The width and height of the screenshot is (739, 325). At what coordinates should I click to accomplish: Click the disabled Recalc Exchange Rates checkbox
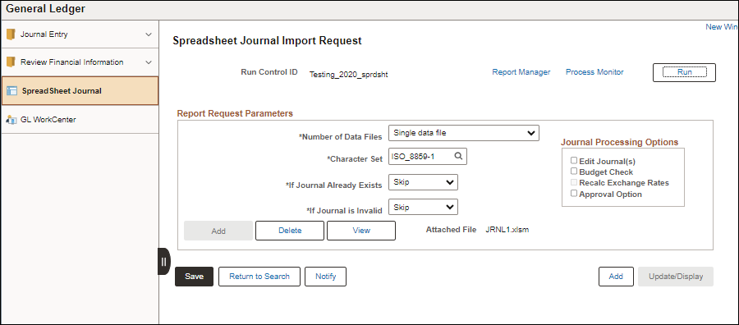click(x=574, y=182)
